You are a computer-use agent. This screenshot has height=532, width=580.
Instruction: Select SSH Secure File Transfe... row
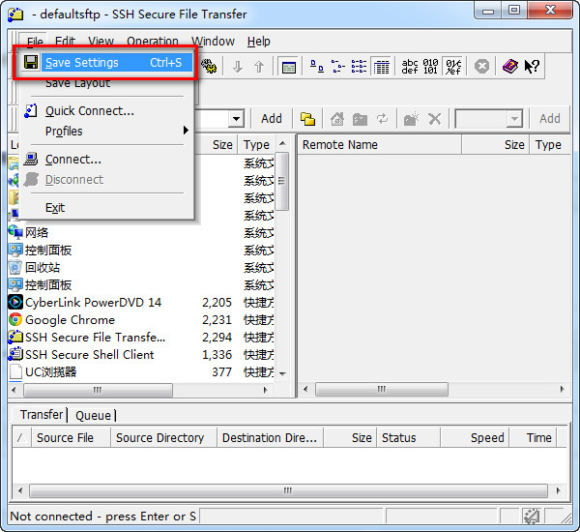tap(140, 337)
